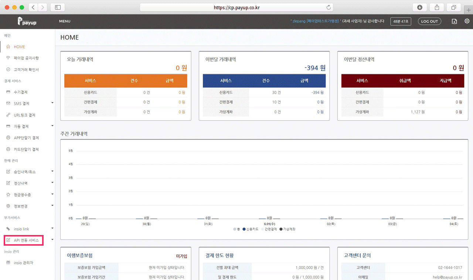Click printer icon beside 카드단말기 결제
The image size is (473, 280).
tap(8, 149)
